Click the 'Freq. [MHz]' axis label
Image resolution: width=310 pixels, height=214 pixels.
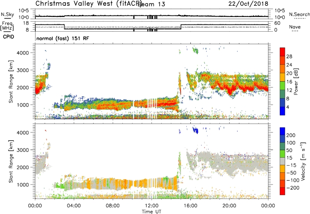[7, 26]
